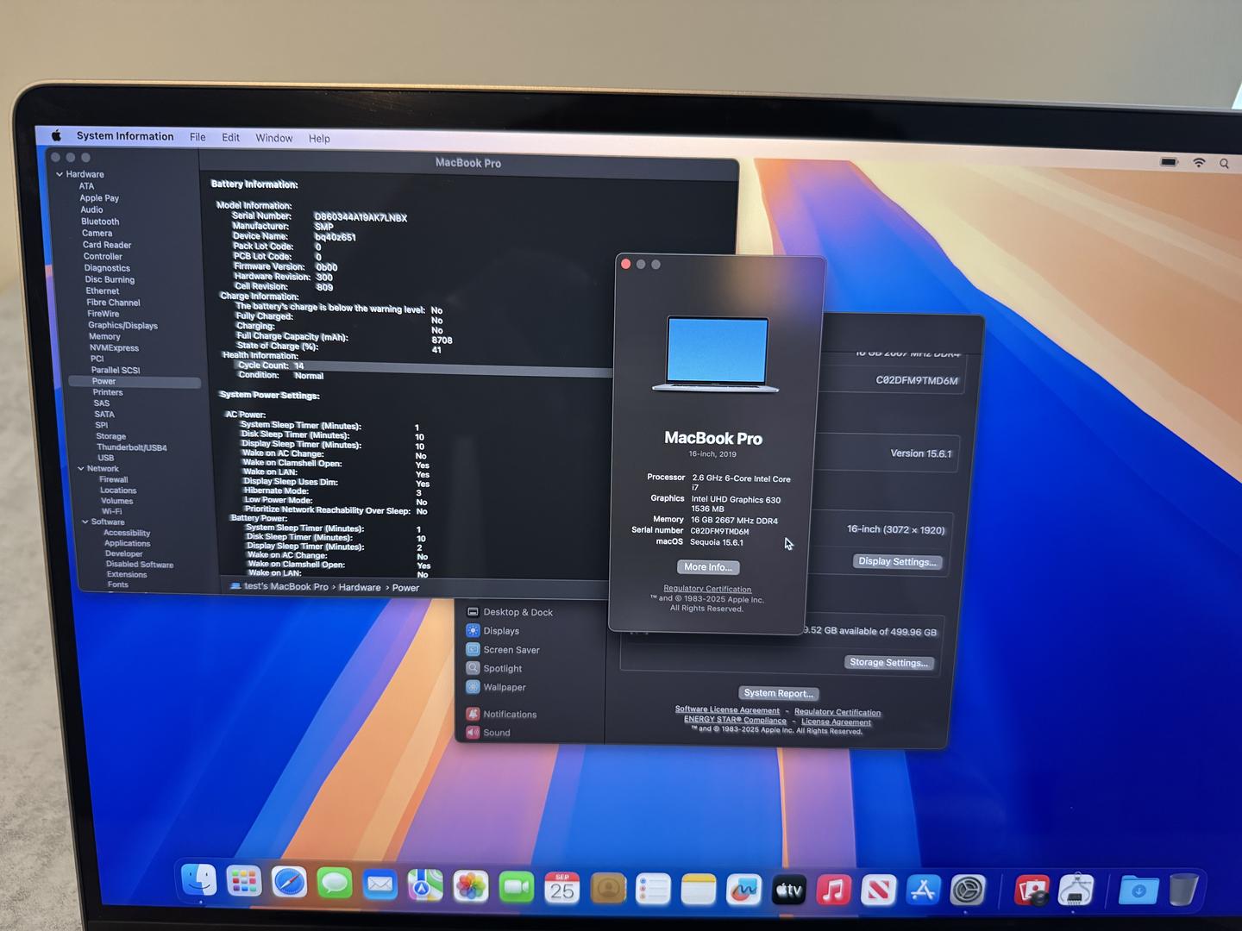Collapse the Network section chevron
This screenshot has height=931, width=1242.
[80, 469]
